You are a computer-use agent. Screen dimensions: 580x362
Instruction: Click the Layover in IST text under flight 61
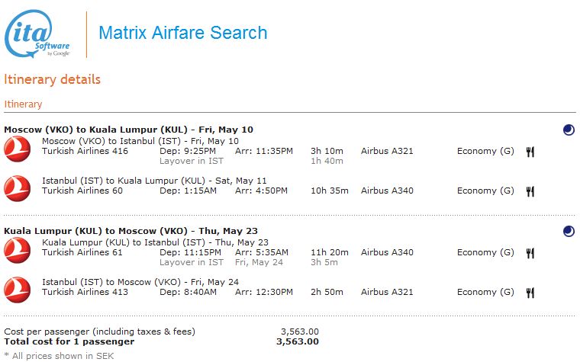click(x=191, y=263)
